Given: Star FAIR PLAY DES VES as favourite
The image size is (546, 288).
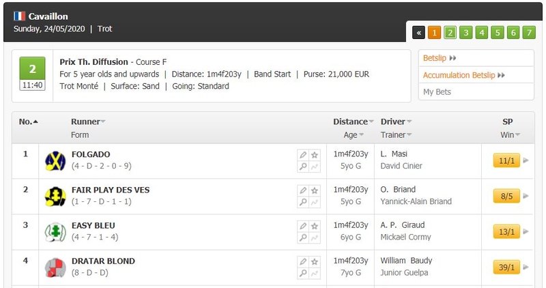Looking at the screenshot, I should [315, 190].
